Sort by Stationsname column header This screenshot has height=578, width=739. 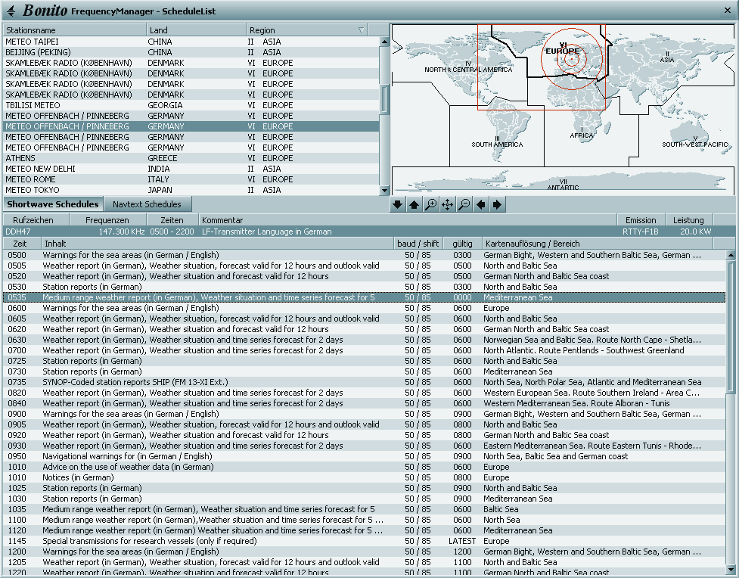(x=74, y=30)
